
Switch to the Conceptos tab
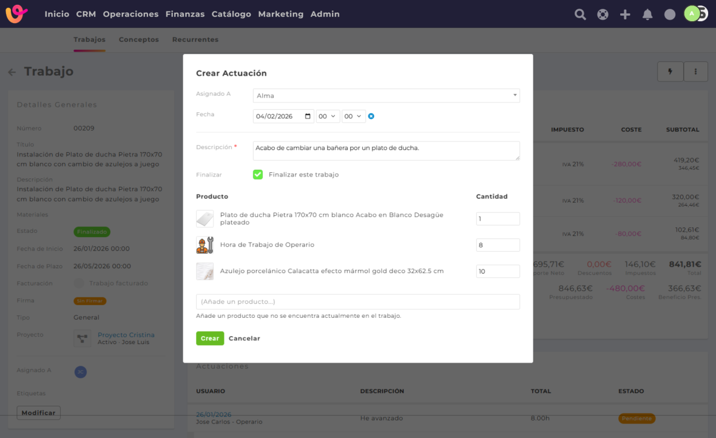(x=138, y=39)
